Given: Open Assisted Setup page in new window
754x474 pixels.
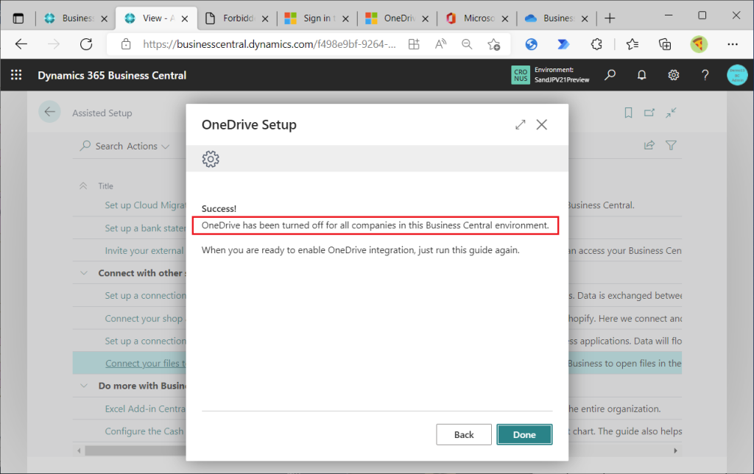Looking at the screenshot, I should point(649,113).
